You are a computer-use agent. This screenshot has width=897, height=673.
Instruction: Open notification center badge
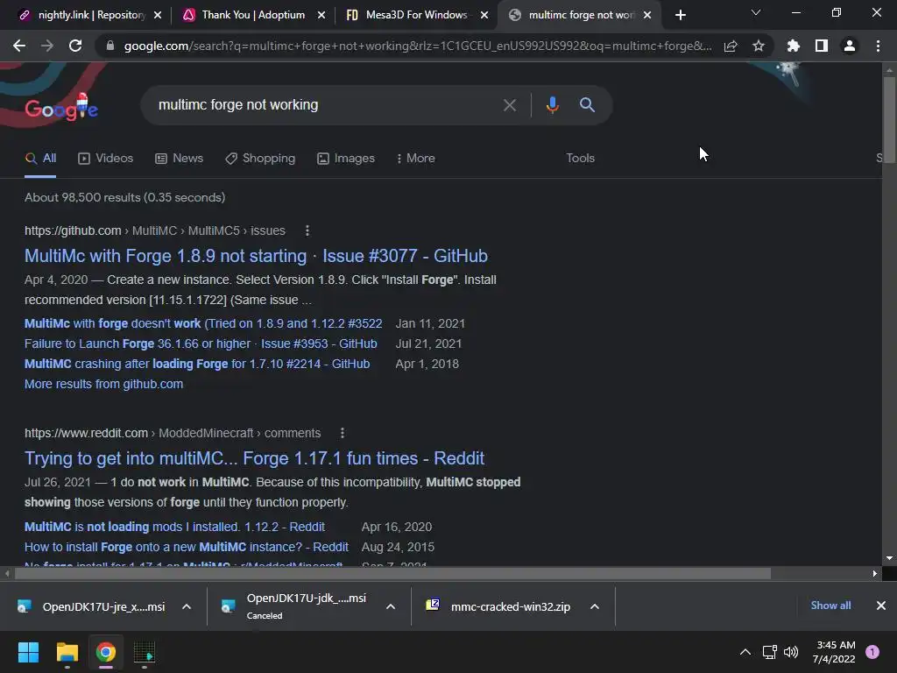pyautogui.click(x=872, y=652)
